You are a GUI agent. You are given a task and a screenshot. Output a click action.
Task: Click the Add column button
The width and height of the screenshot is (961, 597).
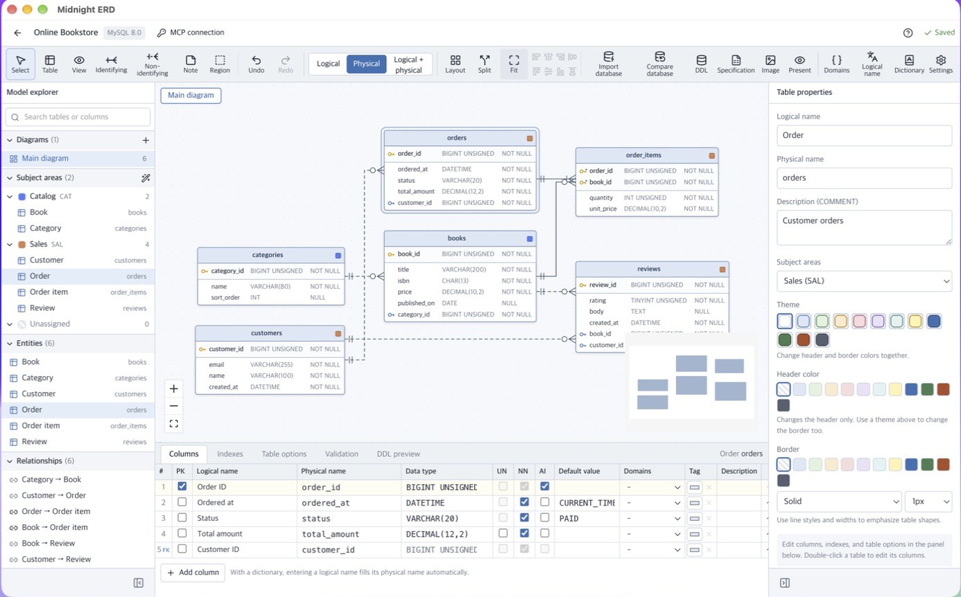[x=193, y=573]
